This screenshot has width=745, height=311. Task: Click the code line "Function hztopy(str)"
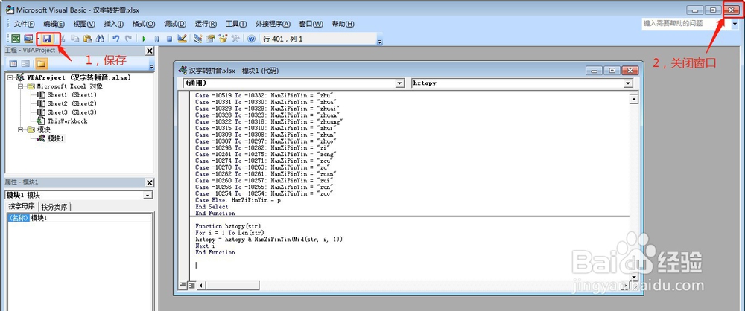point(228,226)
